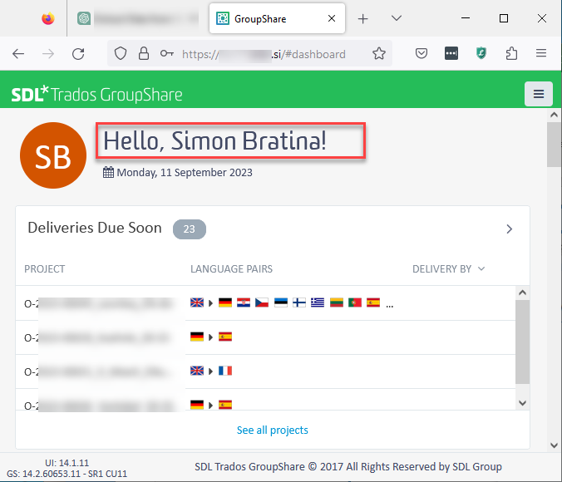Open the Firefox application menu
This screenshot has width=562, height=482.
click(541, 53)
